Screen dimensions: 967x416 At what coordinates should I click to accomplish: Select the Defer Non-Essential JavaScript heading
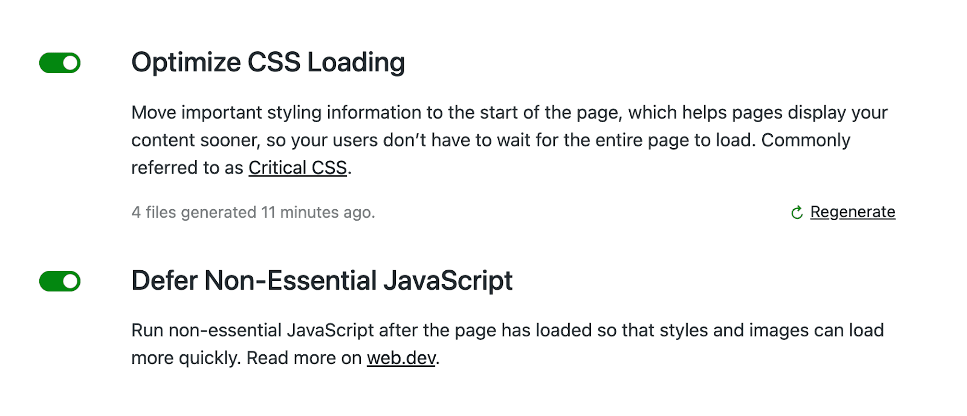(322, 280)
